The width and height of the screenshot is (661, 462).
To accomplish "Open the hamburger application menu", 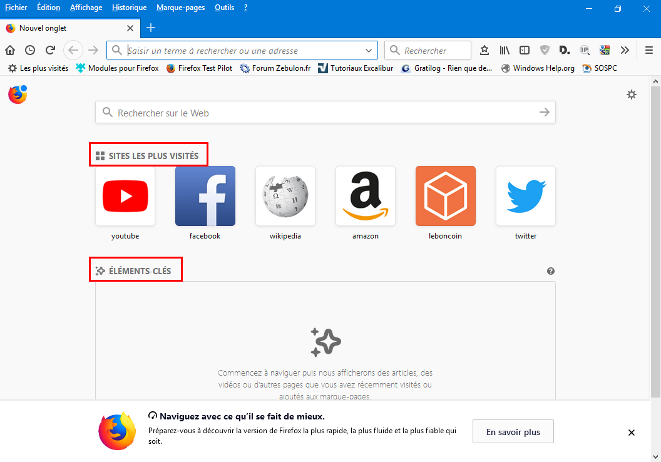I will [x=649, y=50].
